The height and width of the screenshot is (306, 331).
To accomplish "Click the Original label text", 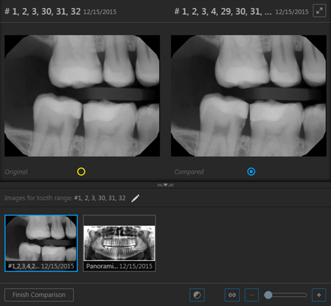I will click(16, 172).
